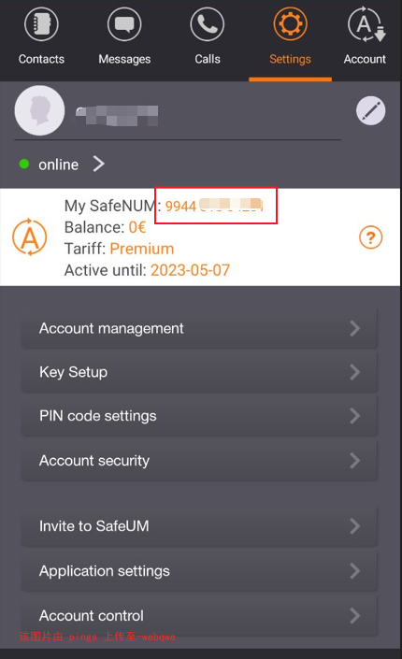Open the Messages speech bubble icon
Image resolution: width=402 pixels, height=659 pixels.
click(x=124, y=24)
